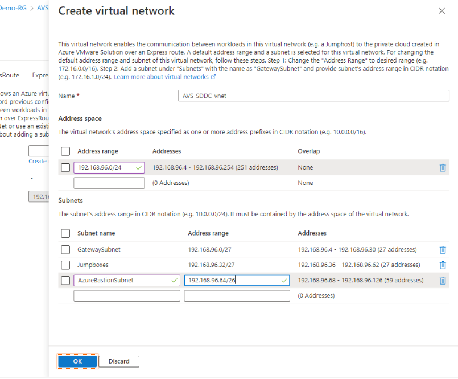The image size is (458, 379).
Task: Close the Create virtual network pane
Action: click(443, 10)
